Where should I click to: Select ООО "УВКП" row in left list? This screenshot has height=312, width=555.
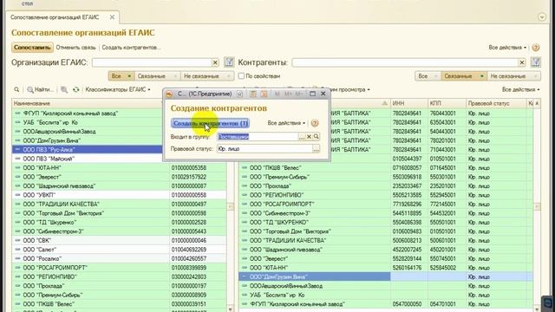[x=119, y=195]
